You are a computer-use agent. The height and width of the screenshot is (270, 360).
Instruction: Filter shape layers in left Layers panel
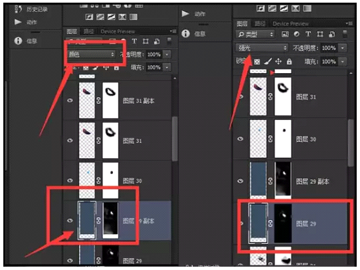coord(145,41)
